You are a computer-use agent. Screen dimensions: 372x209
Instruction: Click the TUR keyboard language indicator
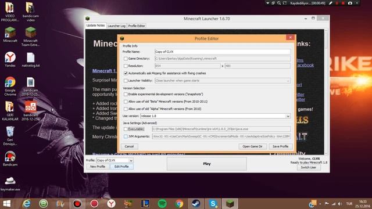[x=349, y=204]
